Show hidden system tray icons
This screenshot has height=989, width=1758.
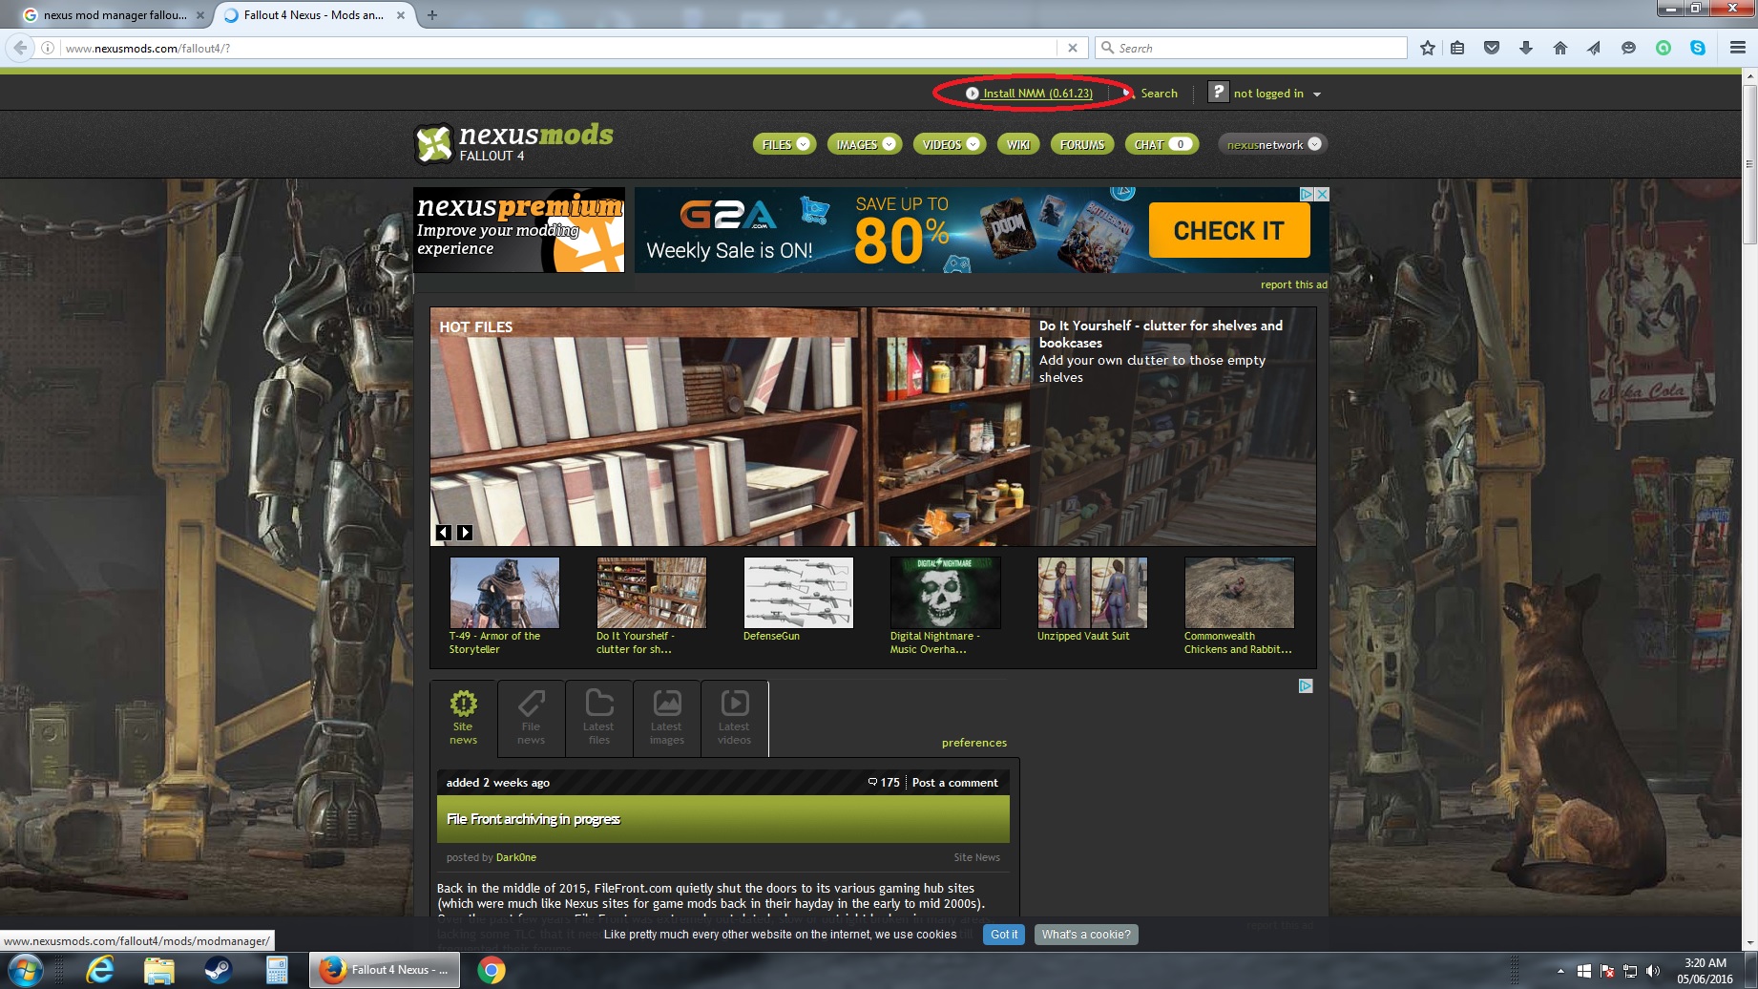tap(1560, 971)
